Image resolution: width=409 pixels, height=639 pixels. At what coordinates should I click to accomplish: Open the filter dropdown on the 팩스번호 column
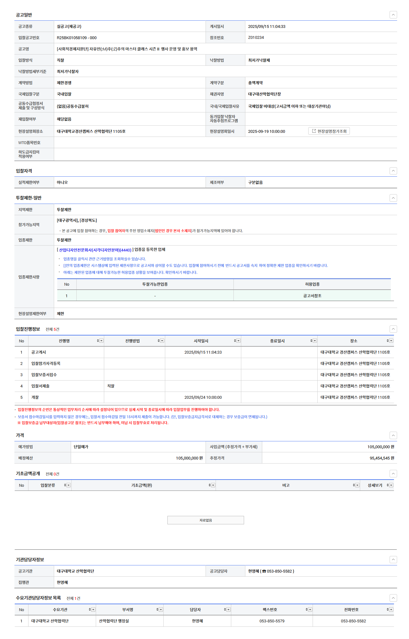(310, 610)
